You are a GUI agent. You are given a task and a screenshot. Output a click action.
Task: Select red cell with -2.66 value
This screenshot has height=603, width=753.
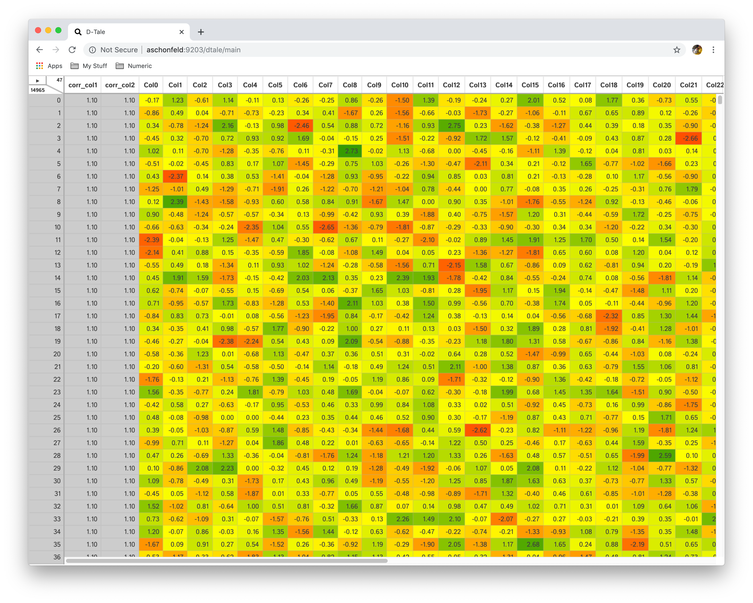point(688,138)
